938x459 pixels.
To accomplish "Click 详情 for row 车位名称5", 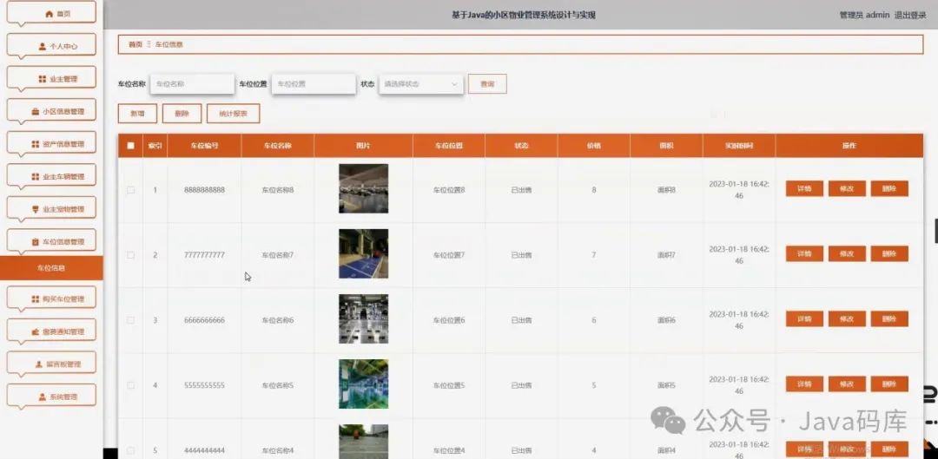I will pyautogui.click(x=804, y=384).
